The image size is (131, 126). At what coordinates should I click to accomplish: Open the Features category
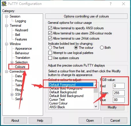tap(21, 39)
